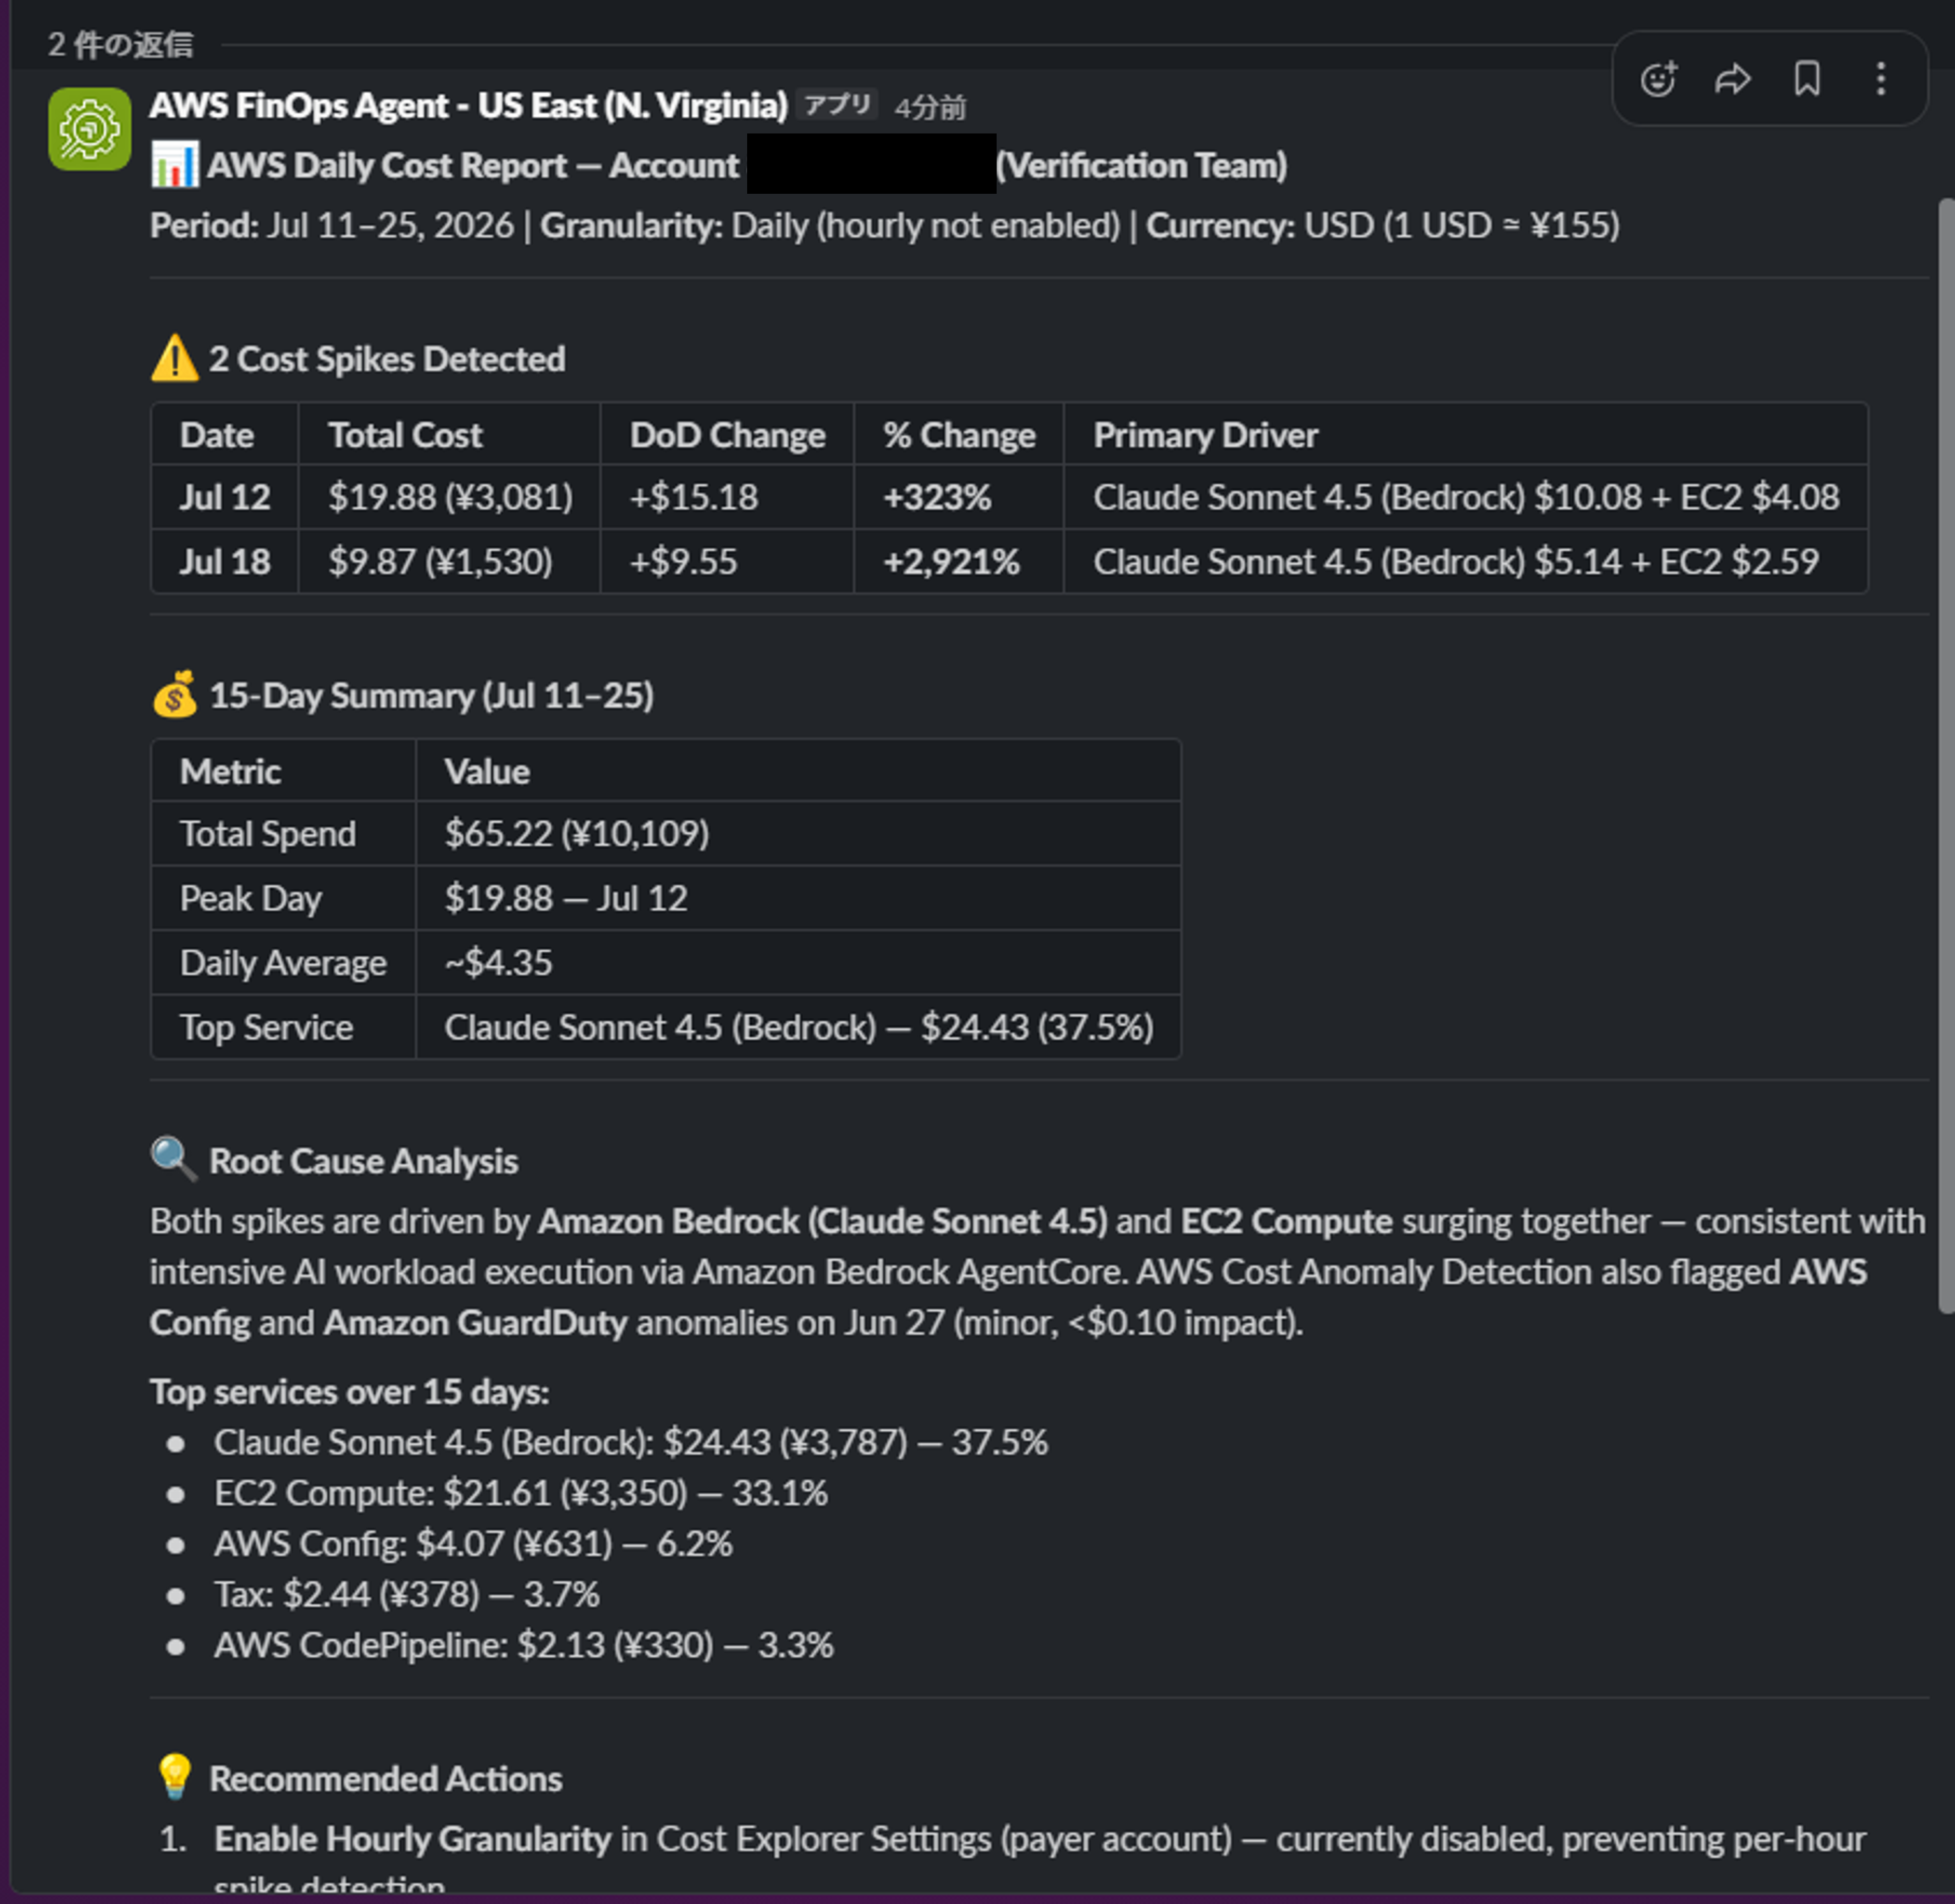The width and height of the screenshot is (1955, 1904).
Task: Click the Total Cost column header
Action: (405, 435)
